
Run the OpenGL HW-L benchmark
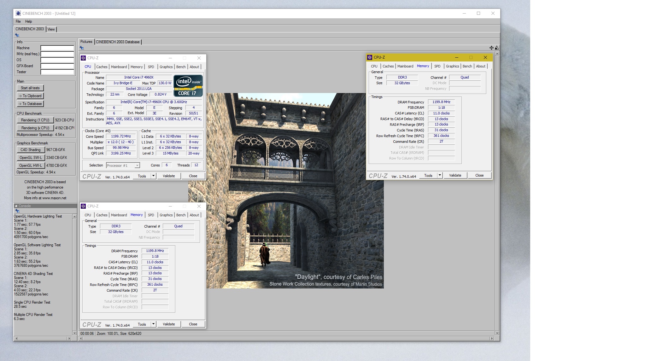[31, 166]
